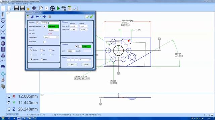The height and width of the screenshot is (120, 215).
Task: Click the Windows Start button
Action: (x=3, y=118)
